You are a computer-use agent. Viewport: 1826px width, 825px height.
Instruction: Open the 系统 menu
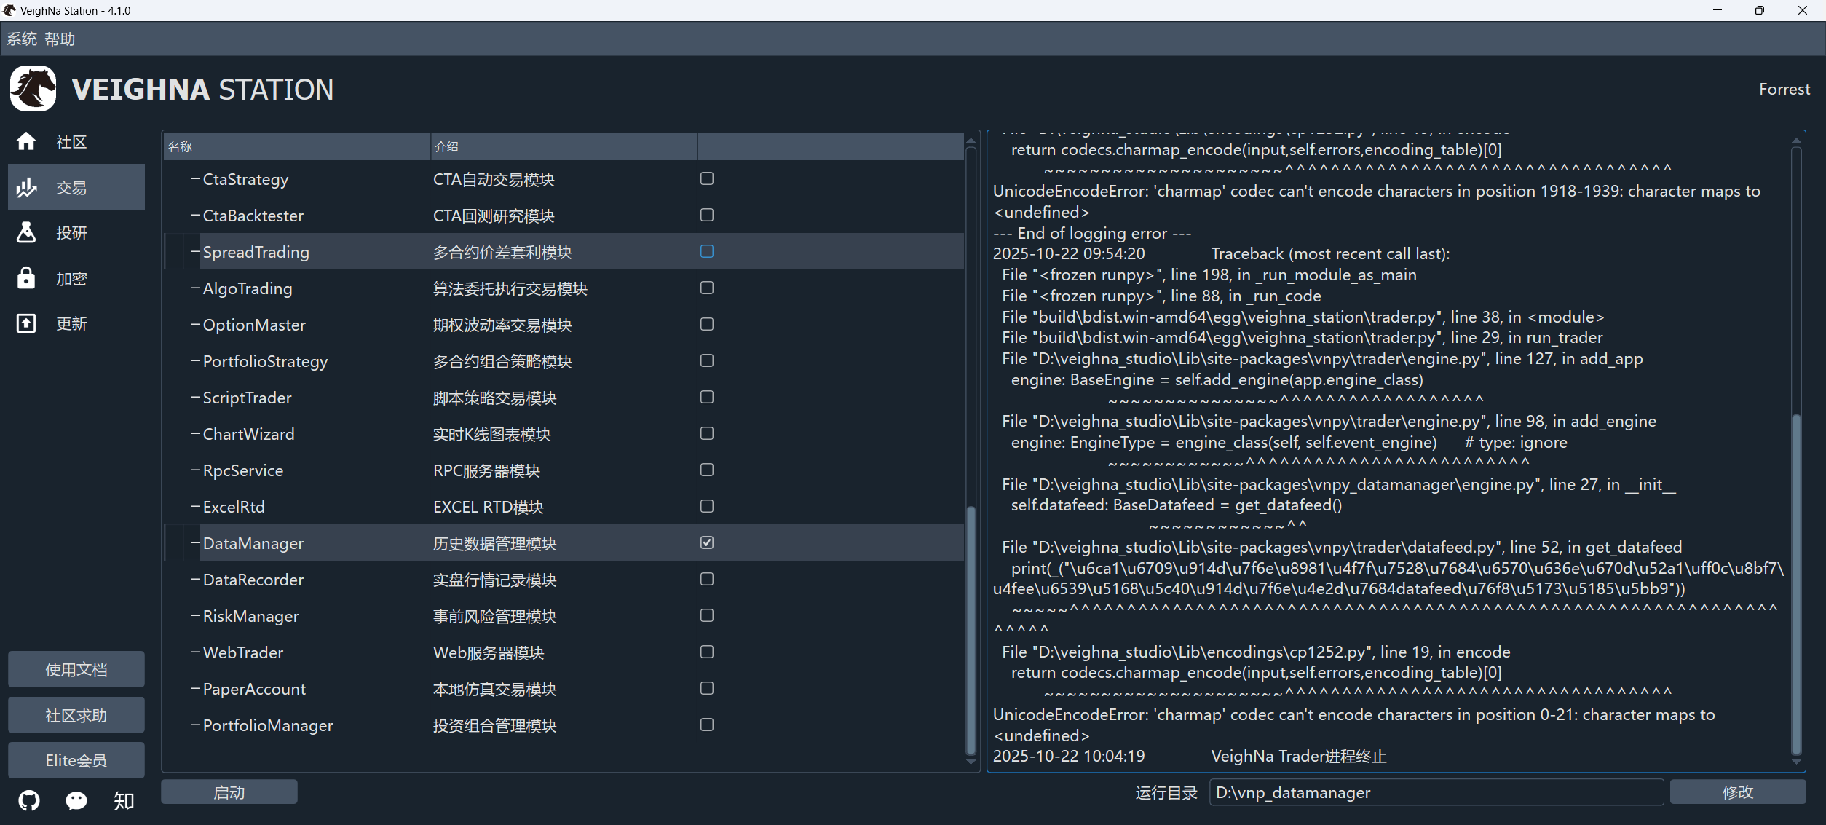[x=21, y=39]
